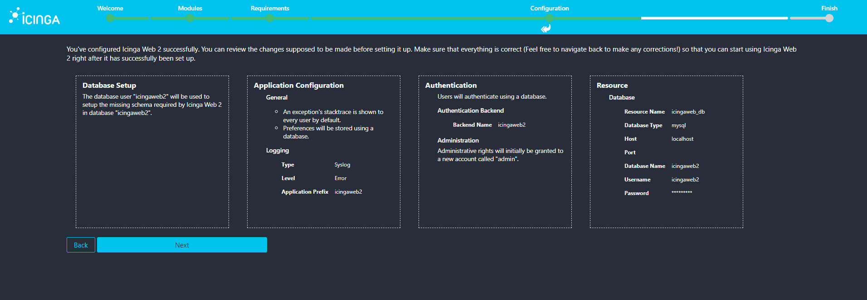Click the Finish step circle marker

pyautogui.click(x=829, y=18)
